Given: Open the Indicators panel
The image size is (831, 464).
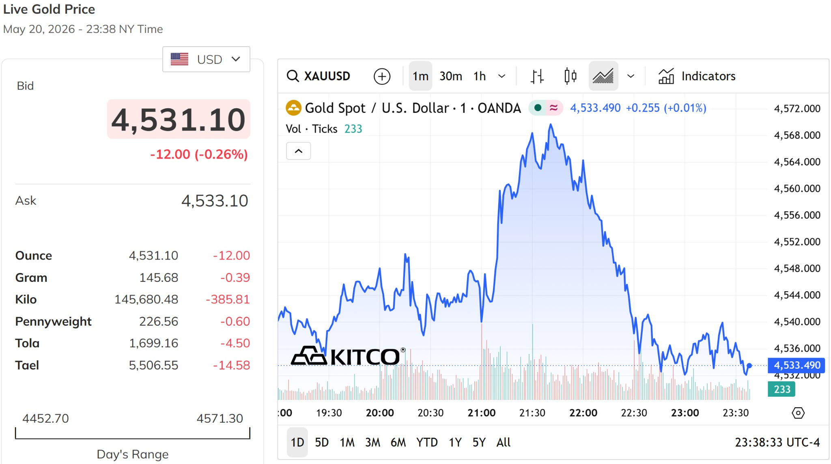Looking at the screenshot, I should (x=697, y=76).
